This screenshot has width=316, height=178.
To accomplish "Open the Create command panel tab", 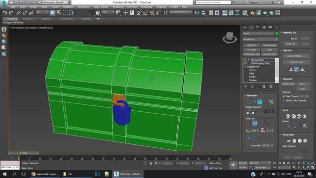I will (x=245, y=27).
